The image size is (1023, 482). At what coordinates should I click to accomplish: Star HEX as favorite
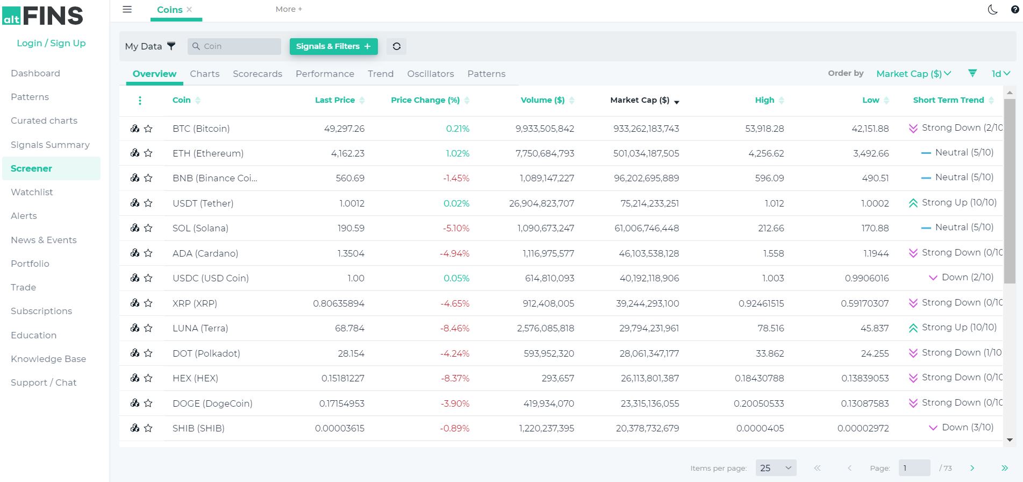(148, 378)
